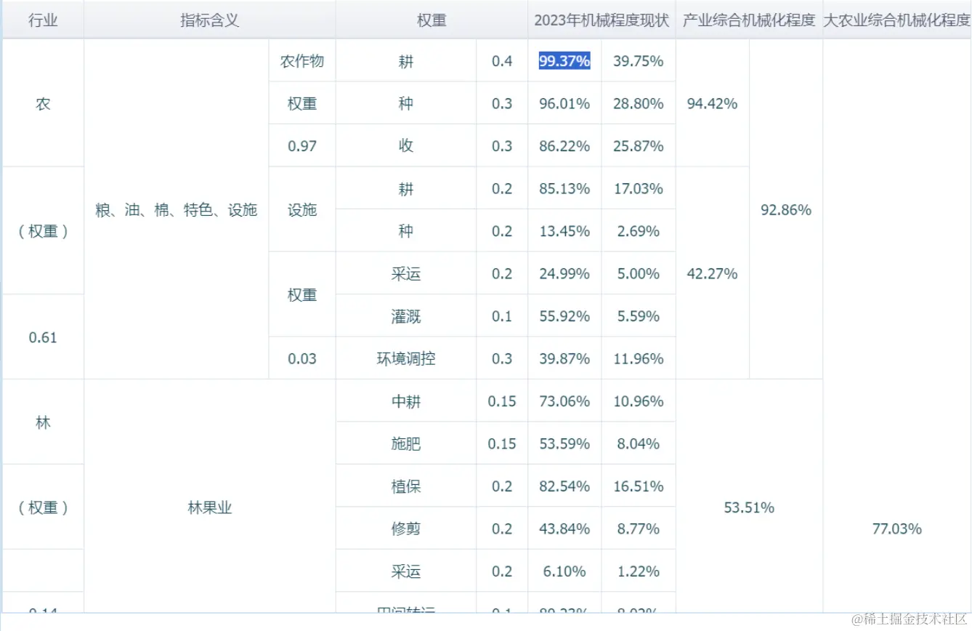Image resolution: width=972 pixels, height=631 pixels.
Task: Click the 指标含义 column header
Action: (209, 20)
